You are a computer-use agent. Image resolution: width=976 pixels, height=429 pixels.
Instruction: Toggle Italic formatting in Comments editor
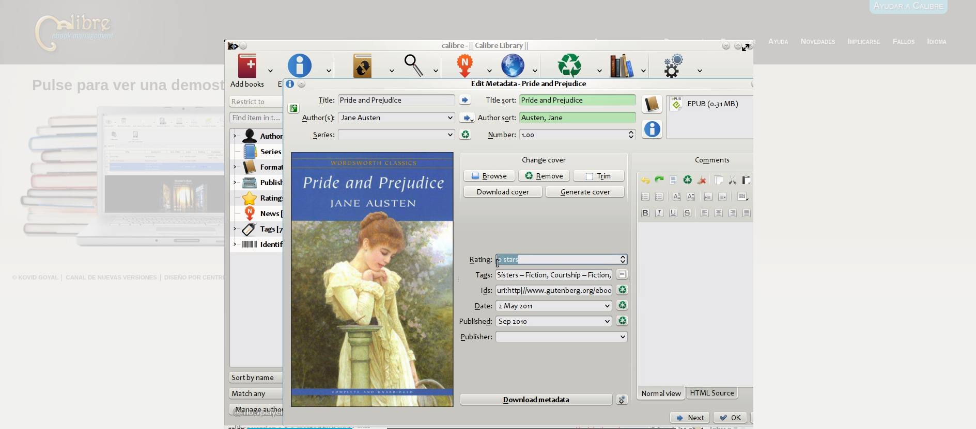[659, 213]
